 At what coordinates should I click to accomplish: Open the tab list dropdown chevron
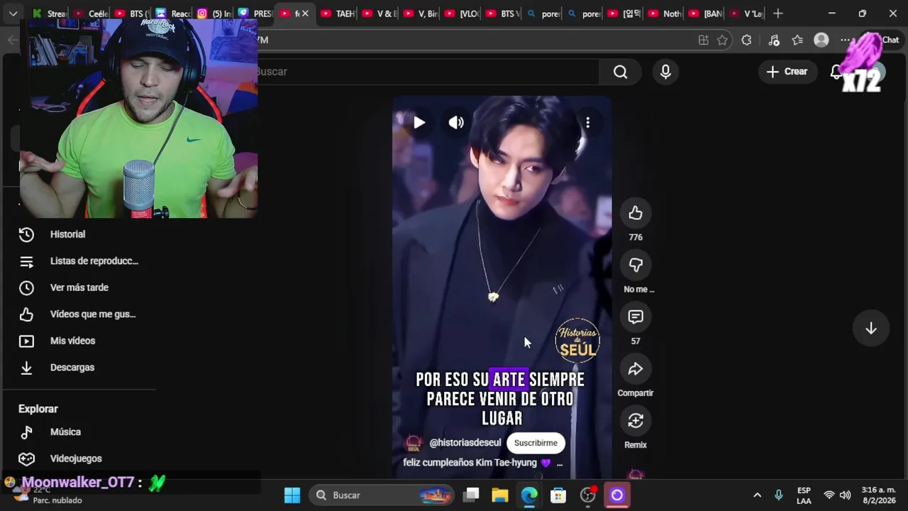(13, 13)
